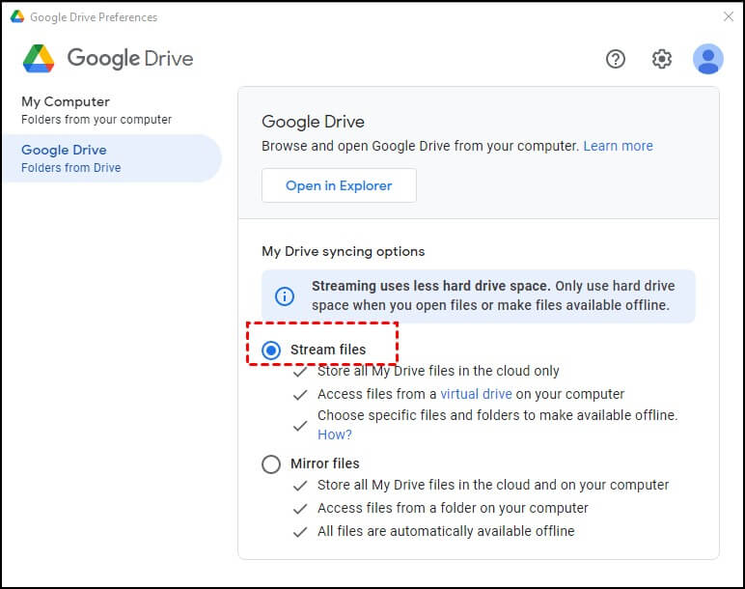Click 'All files are automatically available offline'
Screen dimensions: 745x589
[446, 531]
